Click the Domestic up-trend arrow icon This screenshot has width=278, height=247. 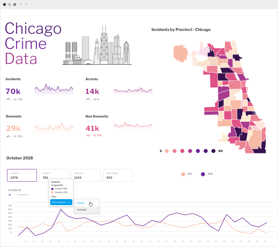point(8,137)
